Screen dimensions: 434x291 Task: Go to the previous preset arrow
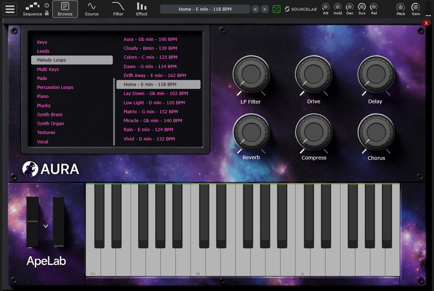tap(255, 9)
